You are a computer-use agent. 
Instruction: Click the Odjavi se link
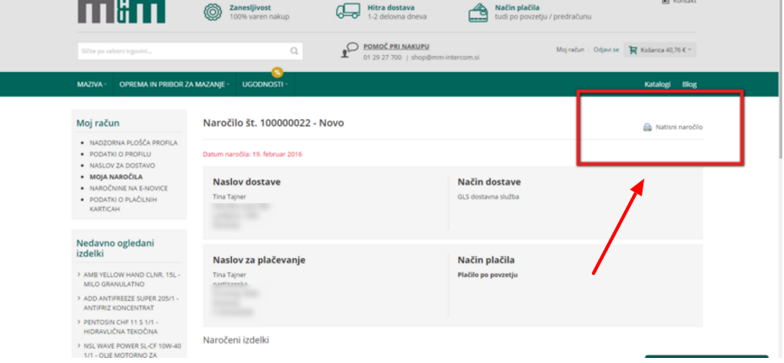(x=606, y=50)
